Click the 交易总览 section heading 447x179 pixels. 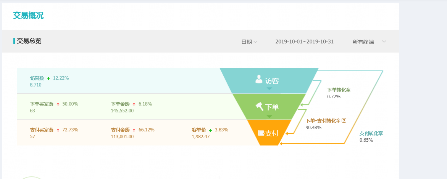click(x=29, y=41)
